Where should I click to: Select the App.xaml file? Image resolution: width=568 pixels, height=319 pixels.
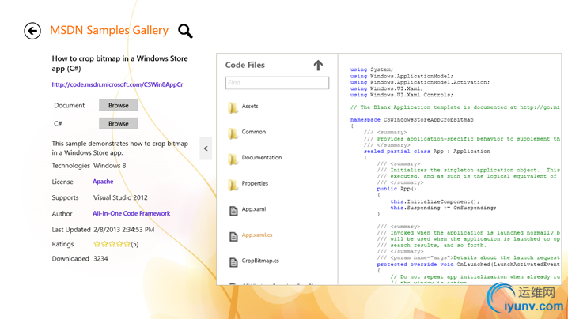click(x=253, y=210)
